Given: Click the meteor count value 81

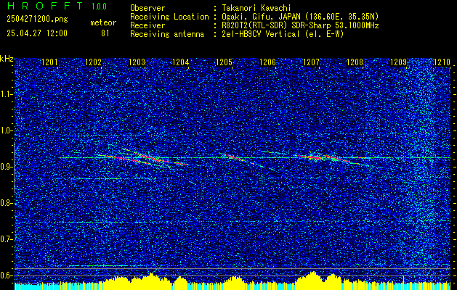Looking at the screenshot, I should point(105,33).
